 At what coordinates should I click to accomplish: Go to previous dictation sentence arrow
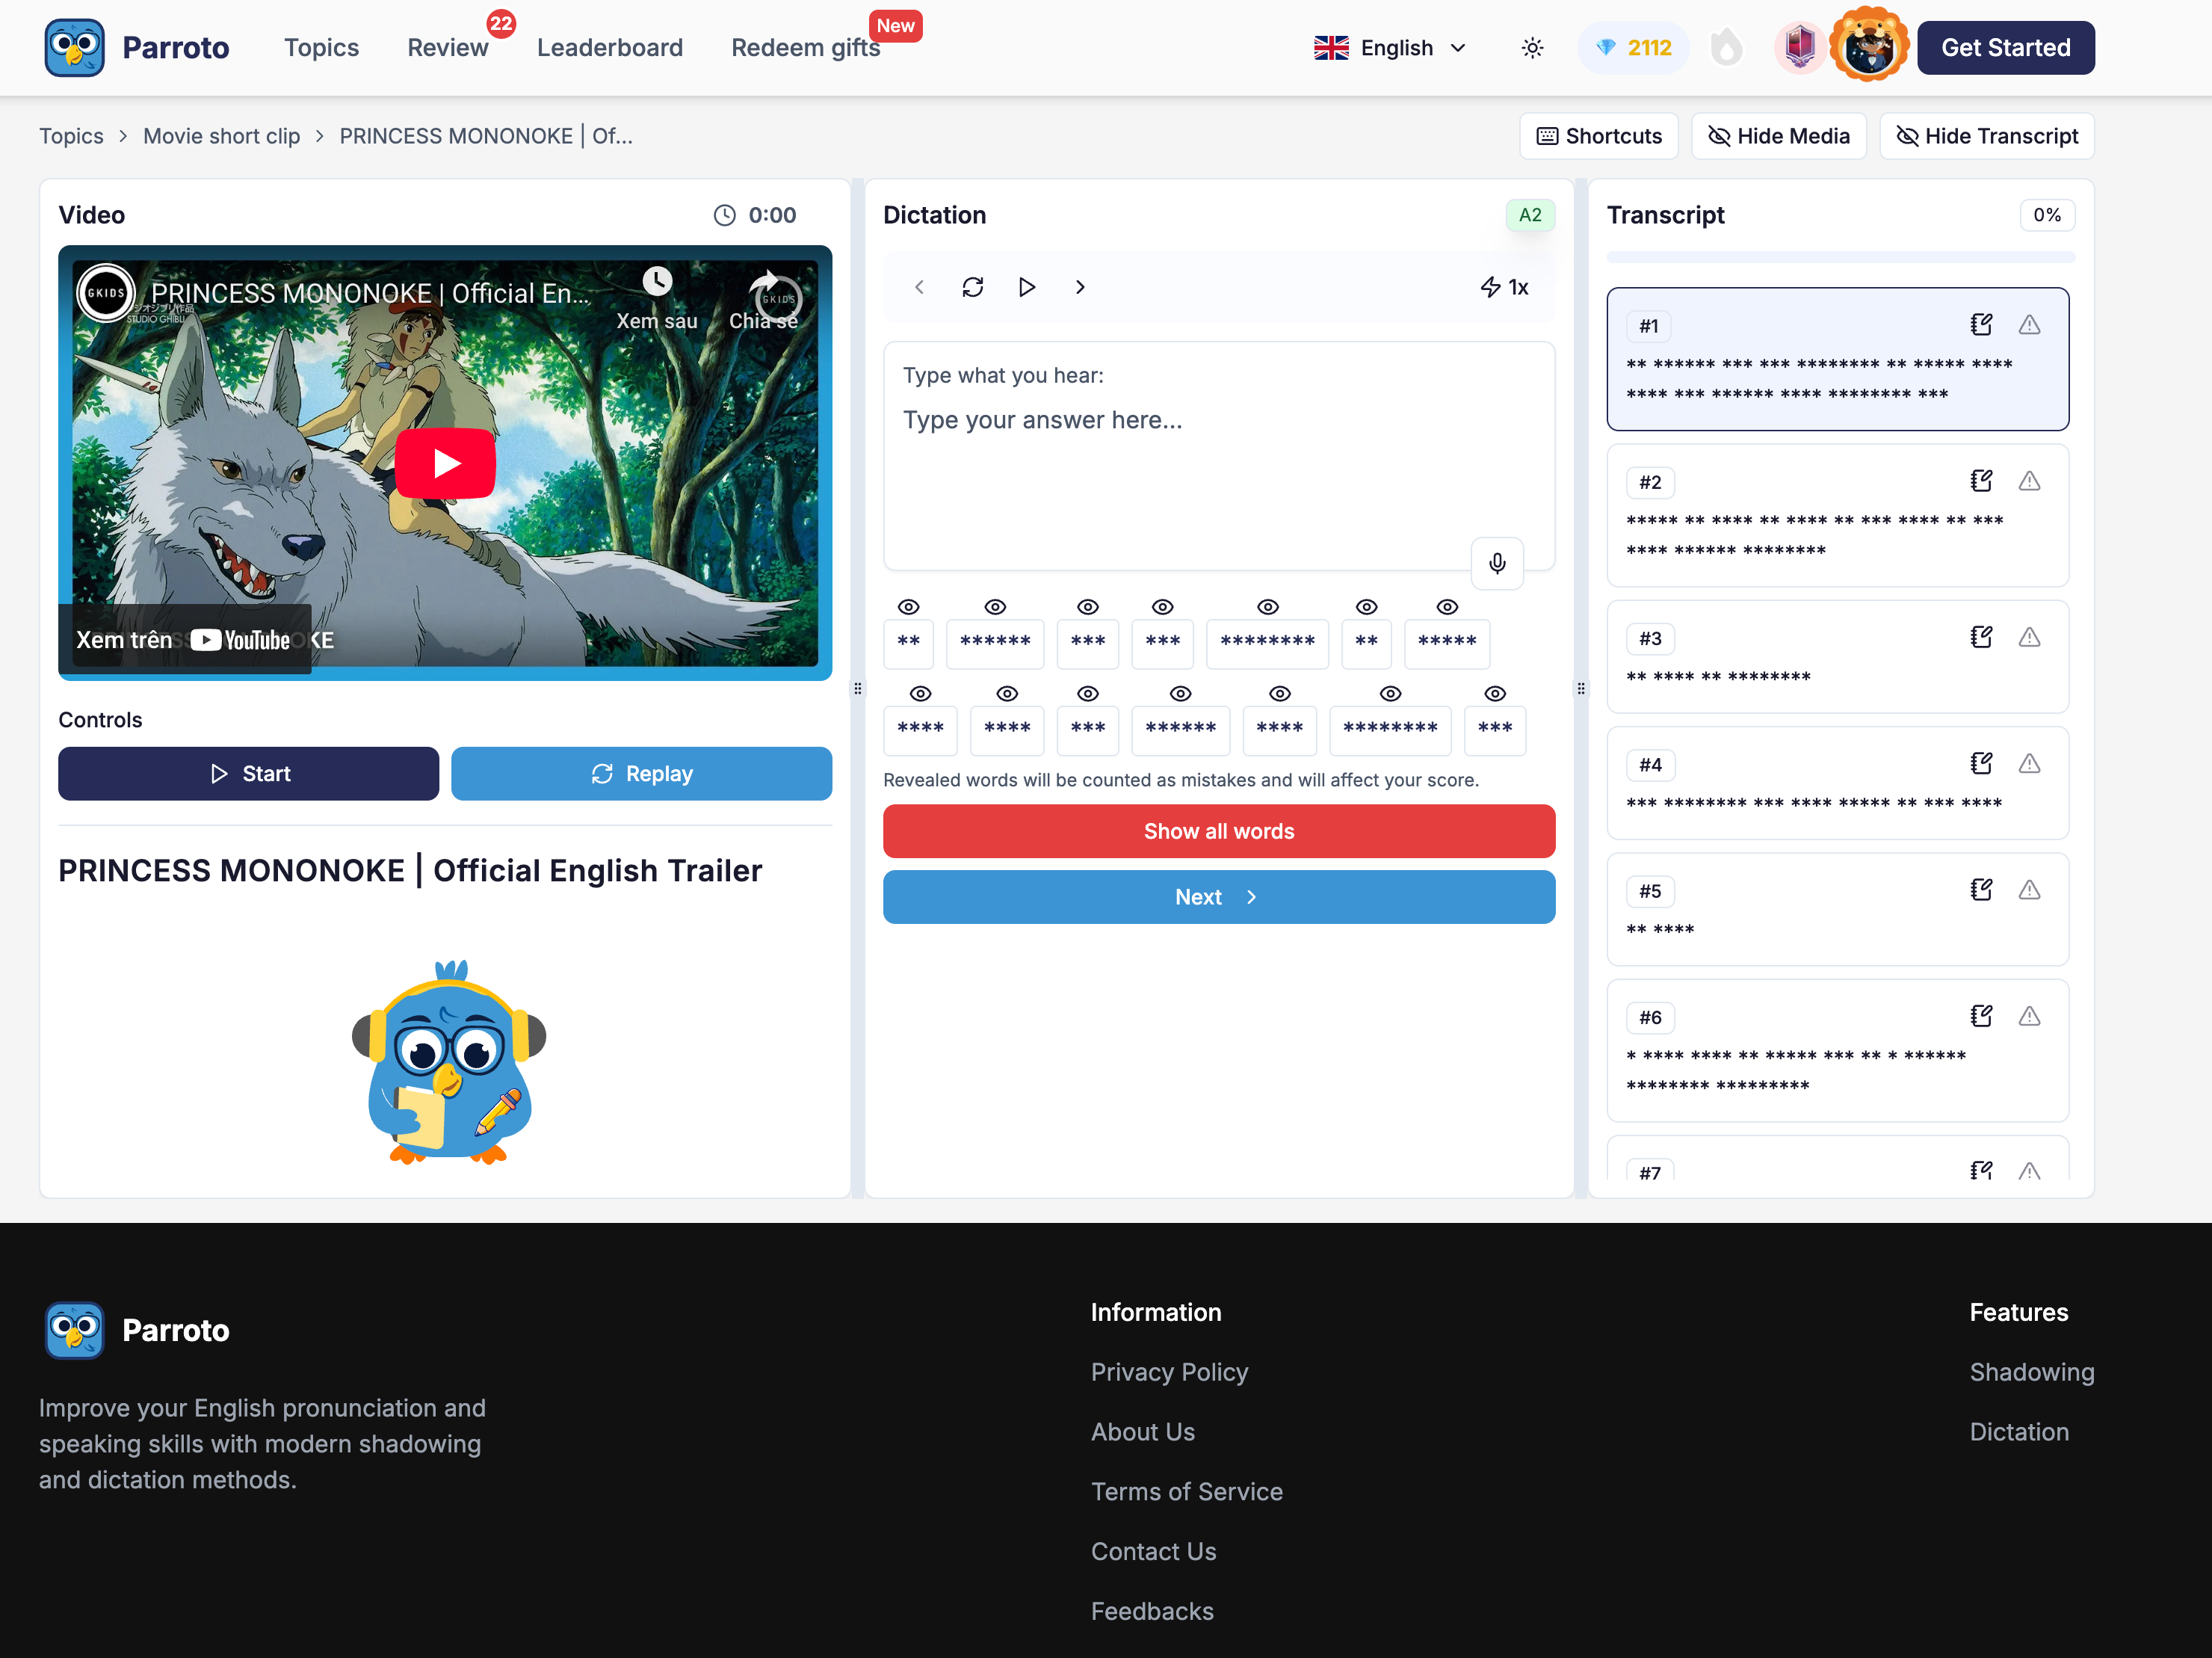(919, 288)
